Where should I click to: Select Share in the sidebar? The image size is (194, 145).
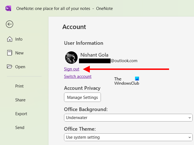pyautogui.click(x=20, y=100)
